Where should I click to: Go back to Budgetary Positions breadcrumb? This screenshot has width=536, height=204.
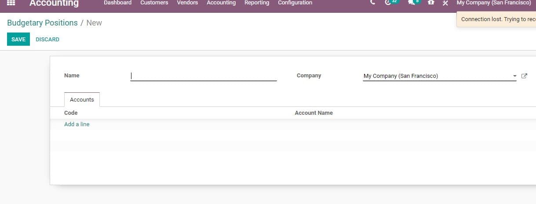point(42,23)
